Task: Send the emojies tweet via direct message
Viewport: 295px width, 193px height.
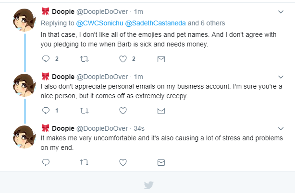Action: click(161, 59)
